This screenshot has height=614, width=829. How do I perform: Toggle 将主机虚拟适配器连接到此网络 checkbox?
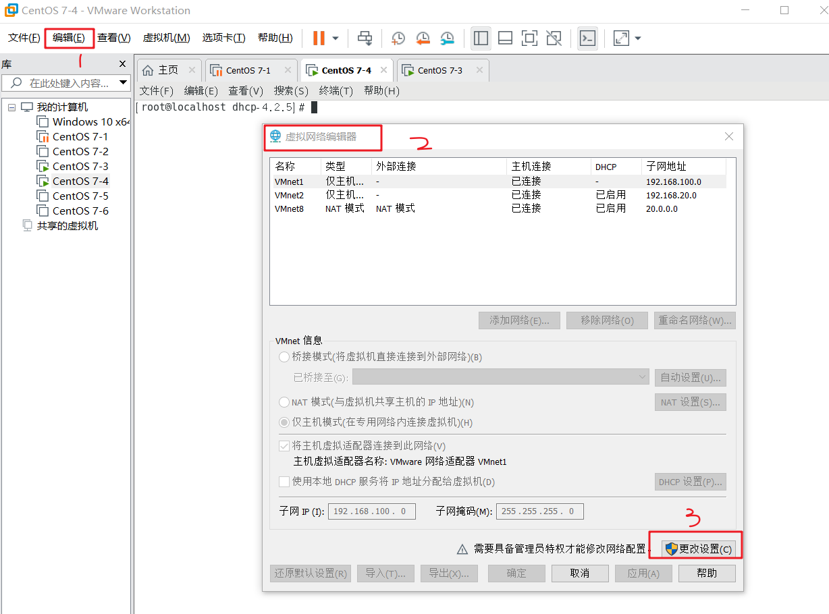pyautogui.click(x=284, y=446)
